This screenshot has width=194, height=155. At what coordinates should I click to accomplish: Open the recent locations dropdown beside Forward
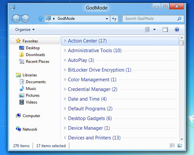point(32,19)
